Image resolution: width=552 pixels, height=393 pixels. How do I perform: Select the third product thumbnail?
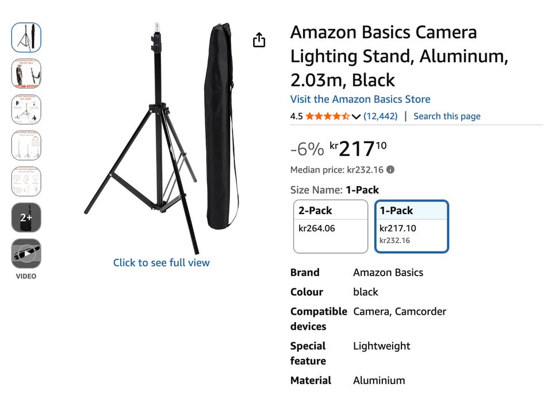[x=26, y=109]
